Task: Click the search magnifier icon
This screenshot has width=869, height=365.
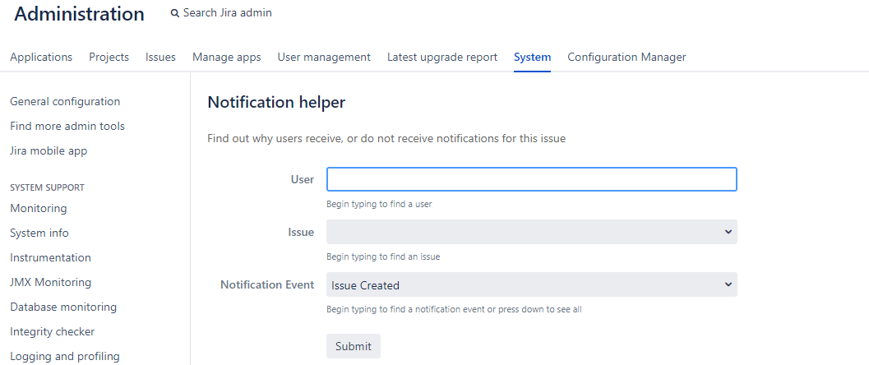Action: [x=174, y=13]
